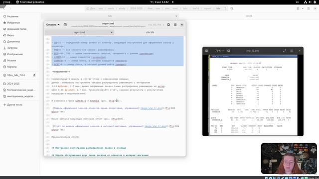The image size is (319, 179).
Task: Click volume icon in top bar
Action: (310, 2)
